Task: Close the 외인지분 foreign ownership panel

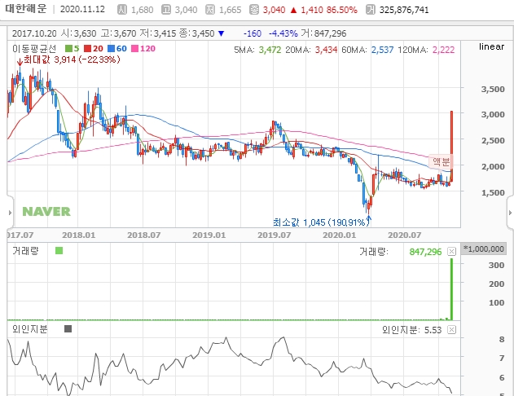Action: 452,329
